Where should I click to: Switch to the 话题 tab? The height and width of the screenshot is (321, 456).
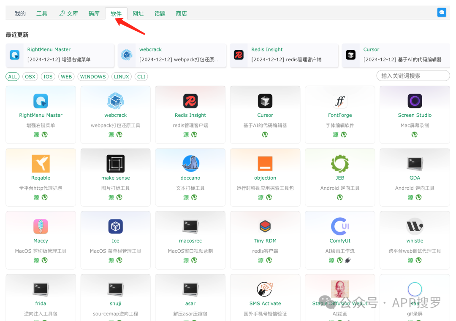pyautogui.click(x=160, y=13)
